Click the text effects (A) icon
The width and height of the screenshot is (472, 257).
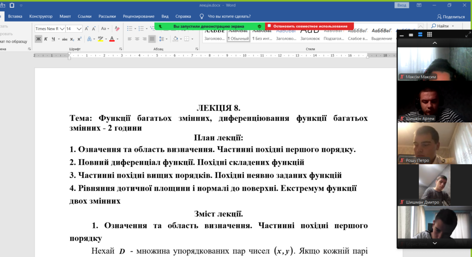coord(89,39)
